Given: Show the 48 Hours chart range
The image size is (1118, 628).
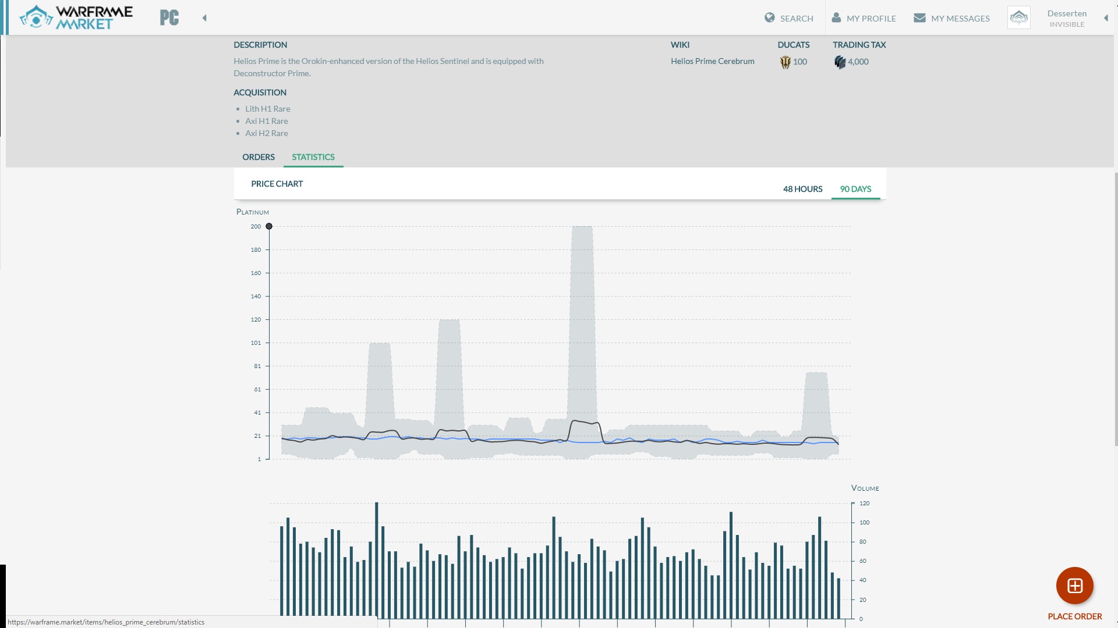Looking at the screenshot, I should coord(802,189).
